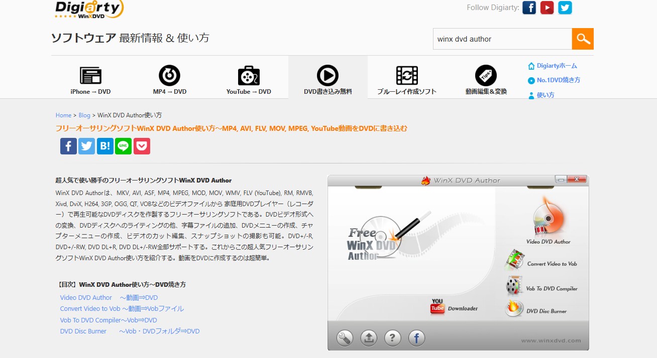The height and width of the screenshot is (358, 657).
Task: Click the Video DVD Author icon in app screenshot
Action: 549,218
